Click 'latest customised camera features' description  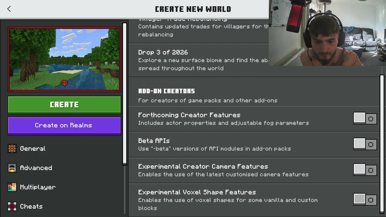(223, 174)
